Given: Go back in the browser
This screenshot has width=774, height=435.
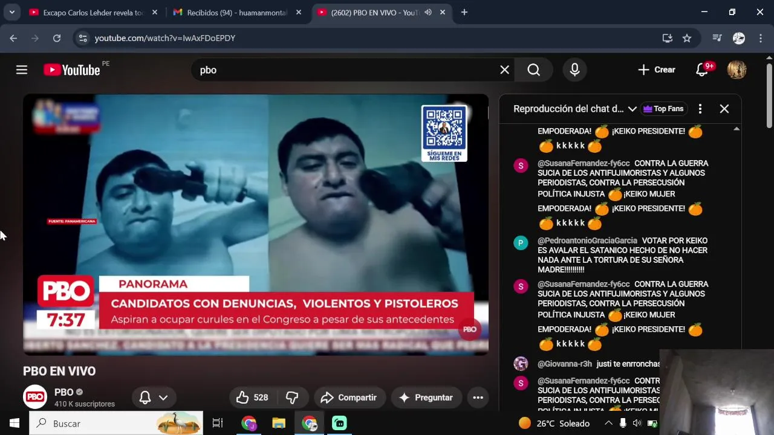Looking at the screenshot, I should 13,38.
